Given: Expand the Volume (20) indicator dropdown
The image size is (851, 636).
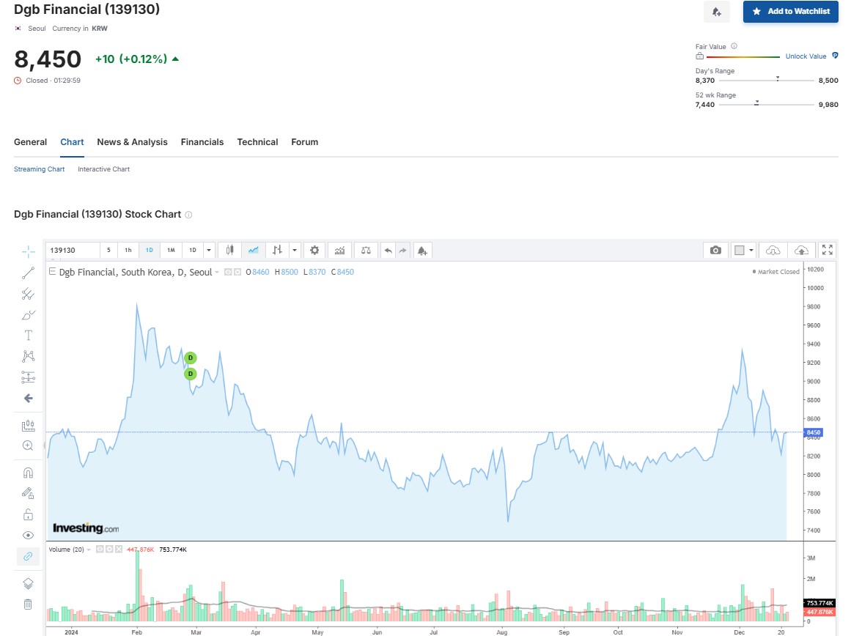Looking at the screenshot, I should (x=89, y=550).
